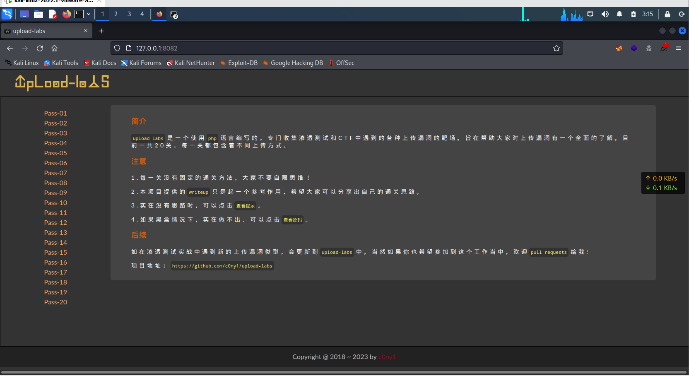Switch to workspace 3

tap(129, 14)
